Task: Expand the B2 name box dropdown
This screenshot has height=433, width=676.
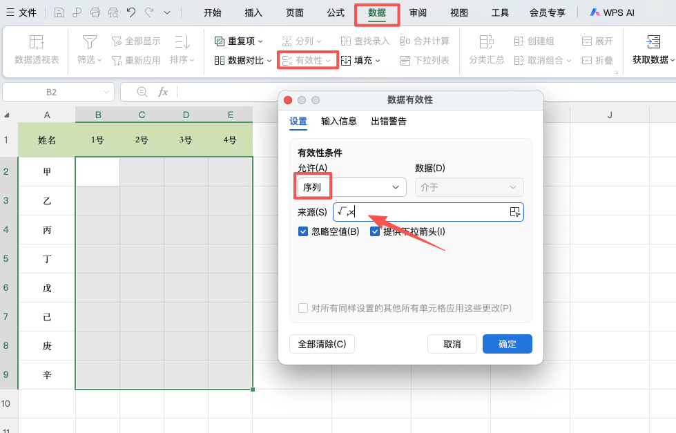Action: coord(106,92)
